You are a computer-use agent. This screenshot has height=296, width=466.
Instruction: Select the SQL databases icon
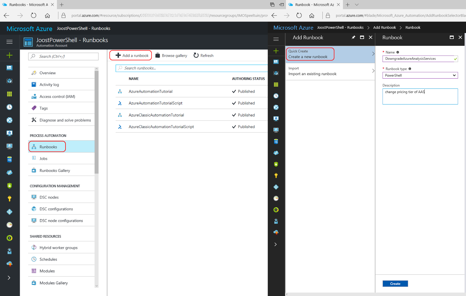[10, 159]
